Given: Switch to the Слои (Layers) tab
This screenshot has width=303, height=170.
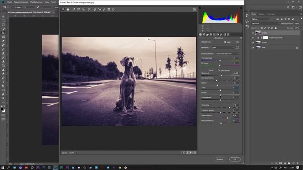Looking at the screenshot, I should [254, 14].
